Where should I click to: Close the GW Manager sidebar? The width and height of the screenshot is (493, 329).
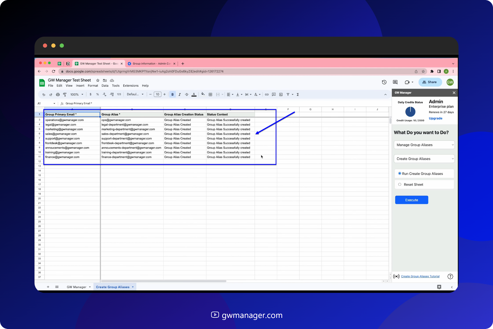(454, 93)
